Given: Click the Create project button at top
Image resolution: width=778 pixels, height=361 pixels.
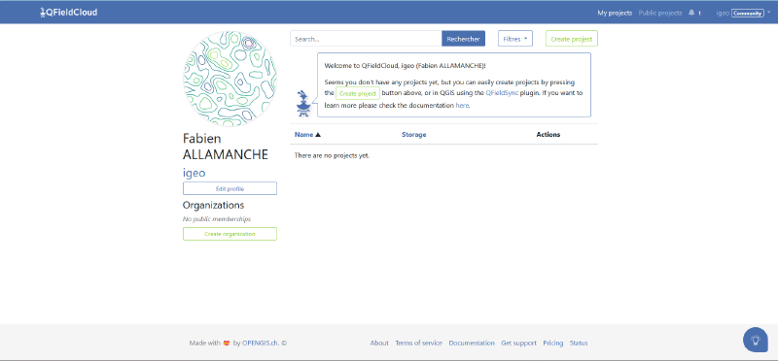Looking at the screenshot, I should [x=572, y=39].
